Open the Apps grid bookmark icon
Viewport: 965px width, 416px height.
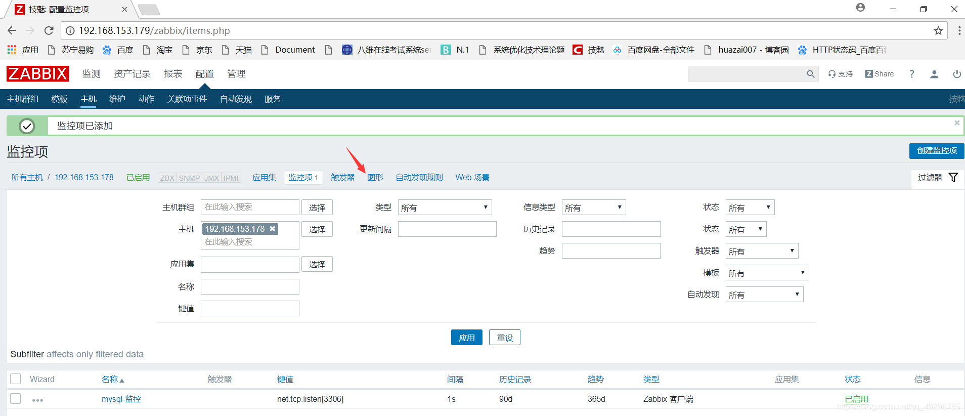click(12, 50)
